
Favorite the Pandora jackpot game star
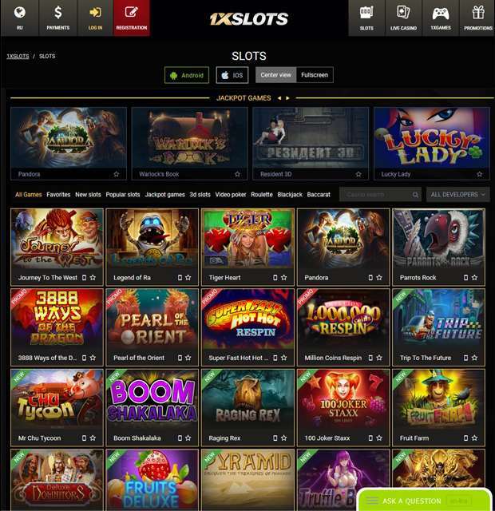(117, 174)
